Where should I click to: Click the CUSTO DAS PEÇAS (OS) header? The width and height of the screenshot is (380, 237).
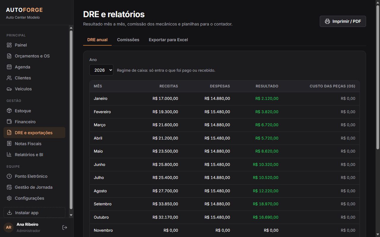[332, 86]
